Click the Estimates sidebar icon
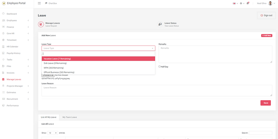The image size is (278, 139). 3,92
